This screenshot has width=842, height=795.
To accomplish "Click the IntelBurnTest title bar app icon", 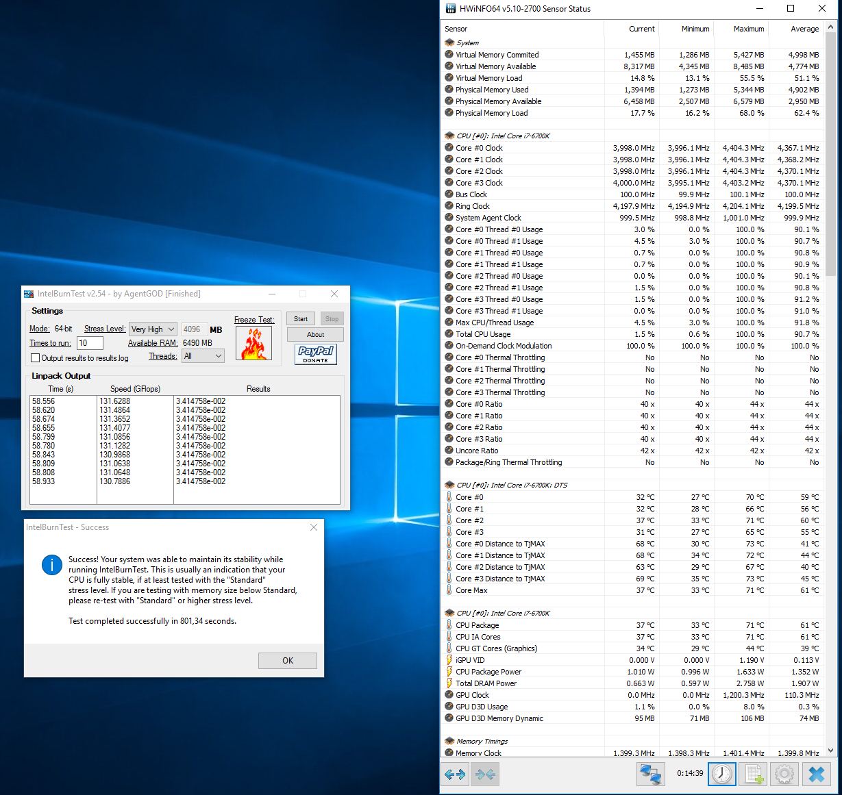I will click(x=29, y=294).
